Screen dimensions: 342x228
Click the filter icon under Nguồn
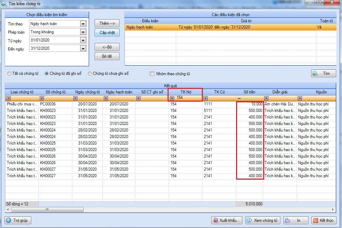[300, 98]
